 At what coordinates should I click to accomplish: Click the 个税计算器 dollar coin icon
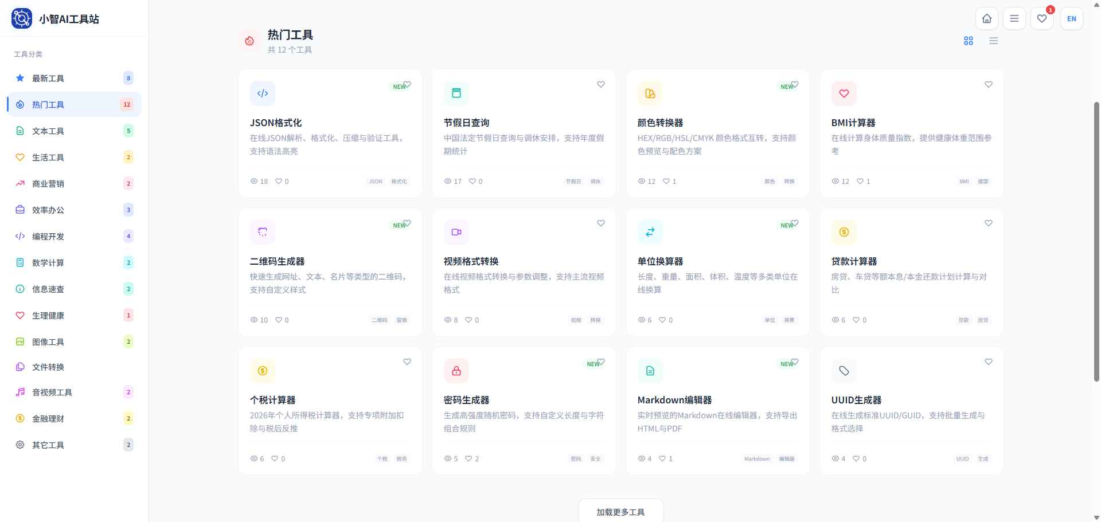(263, 371)
